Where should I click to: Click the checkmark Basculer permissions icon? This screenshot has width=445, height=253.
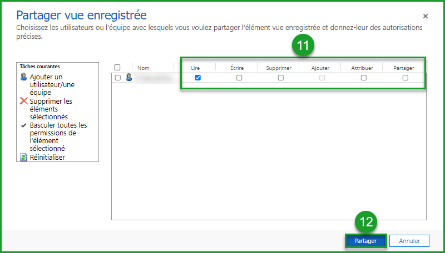[23, 125]
